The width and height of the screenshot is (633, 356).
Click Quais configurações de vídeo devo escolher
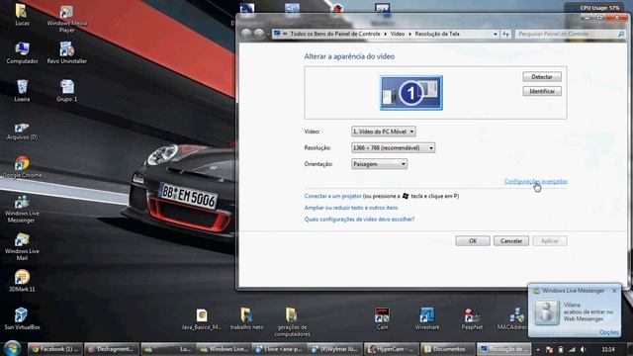[359, 220]
